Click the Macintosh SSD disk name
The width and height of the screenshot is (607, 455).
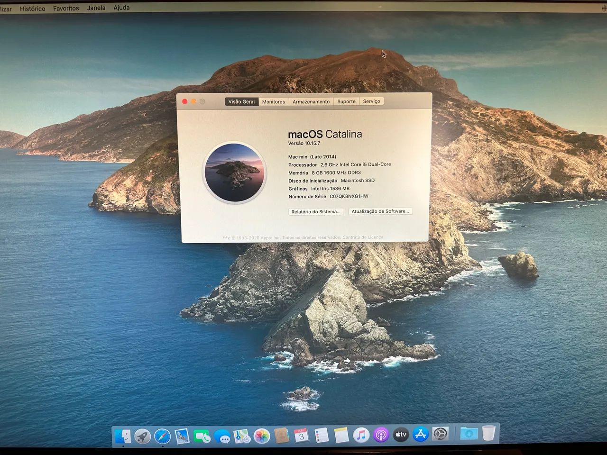pyautogui.click(x=358, y=180)
